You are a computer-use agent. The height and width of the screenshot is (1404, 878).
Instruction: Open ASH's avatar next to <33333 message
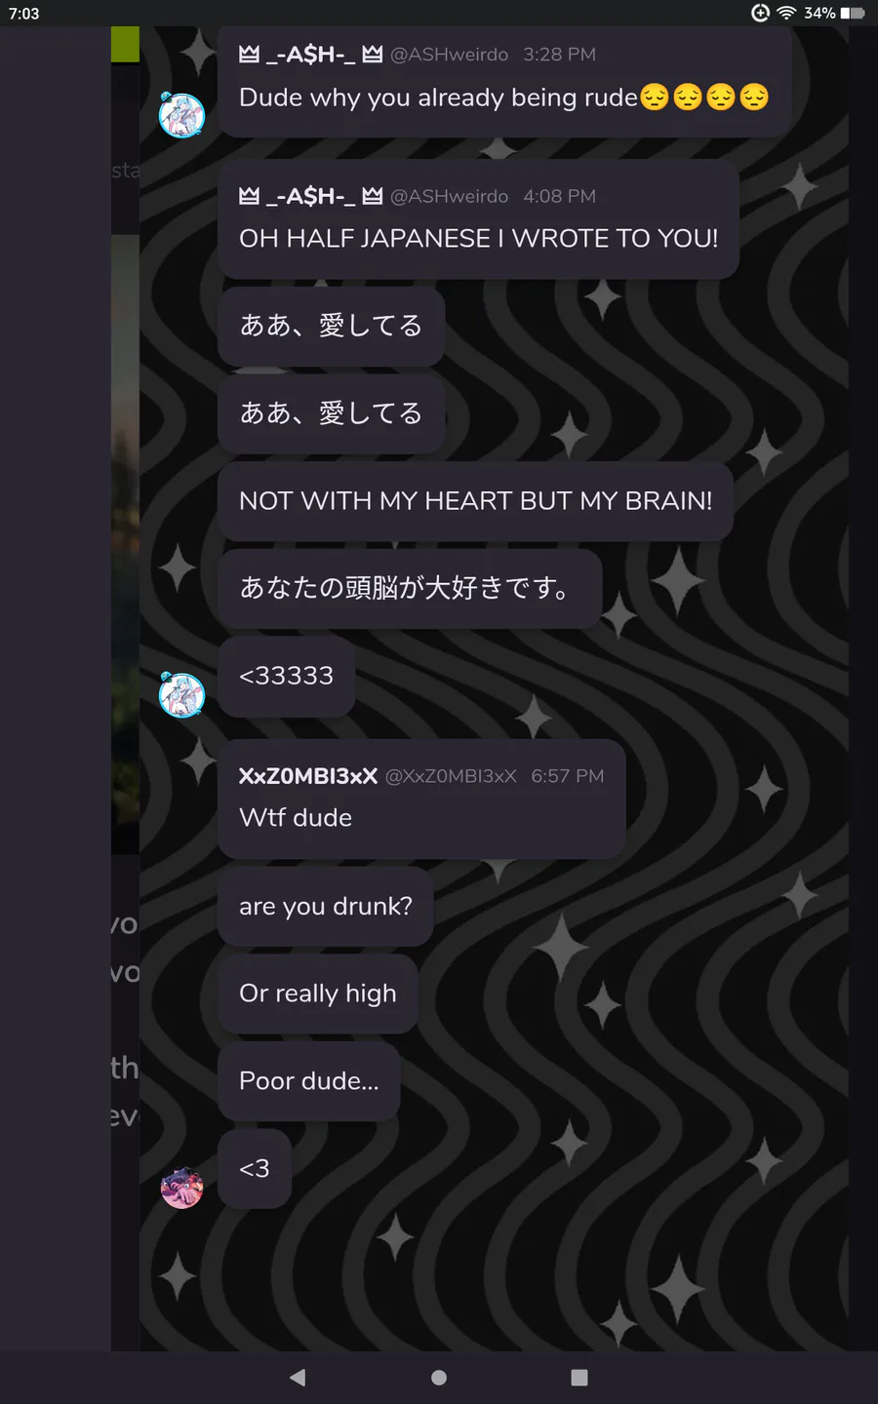tap(181, 694)
